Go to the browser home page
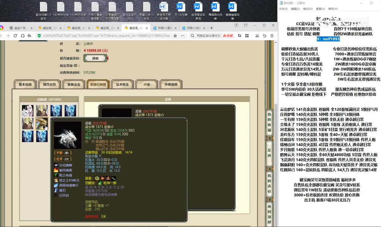This screenshot has height=227, width=381. (x=22, y=36)
